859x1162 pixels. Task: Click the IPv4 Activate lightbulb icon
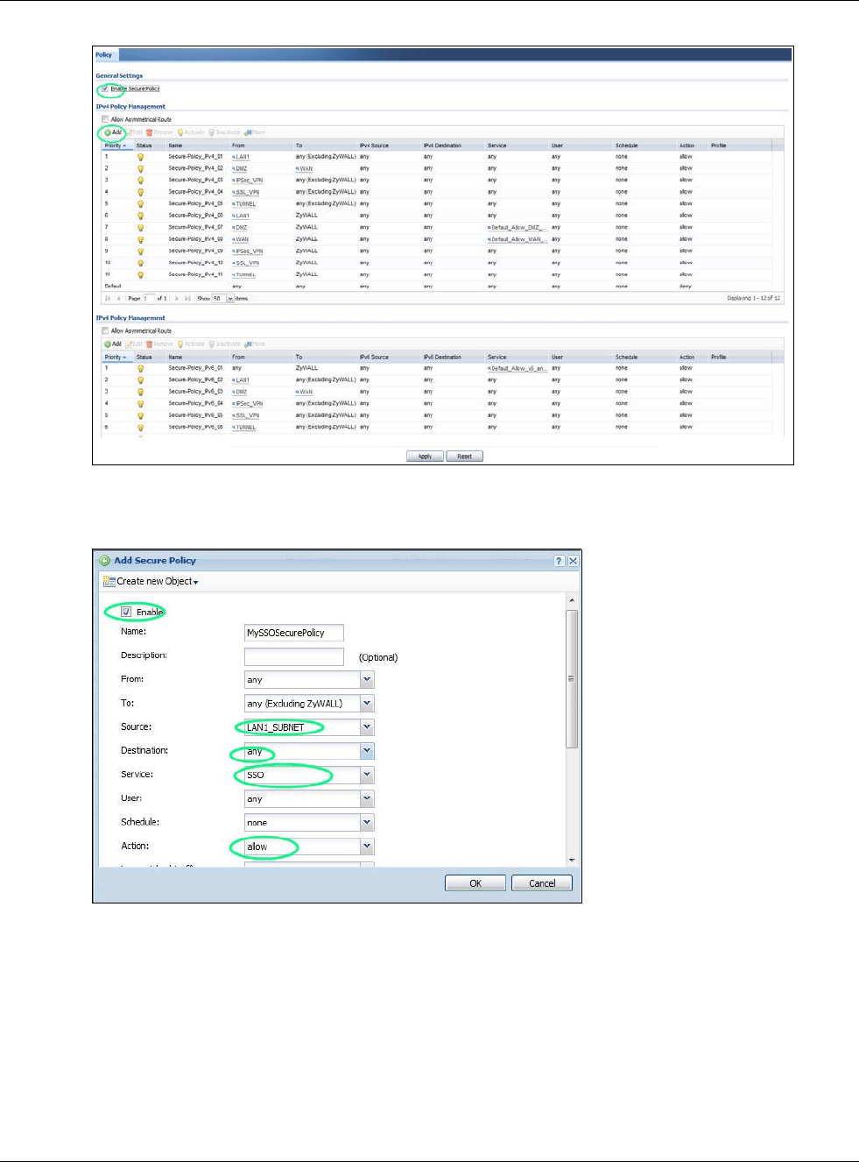(180, 132)
